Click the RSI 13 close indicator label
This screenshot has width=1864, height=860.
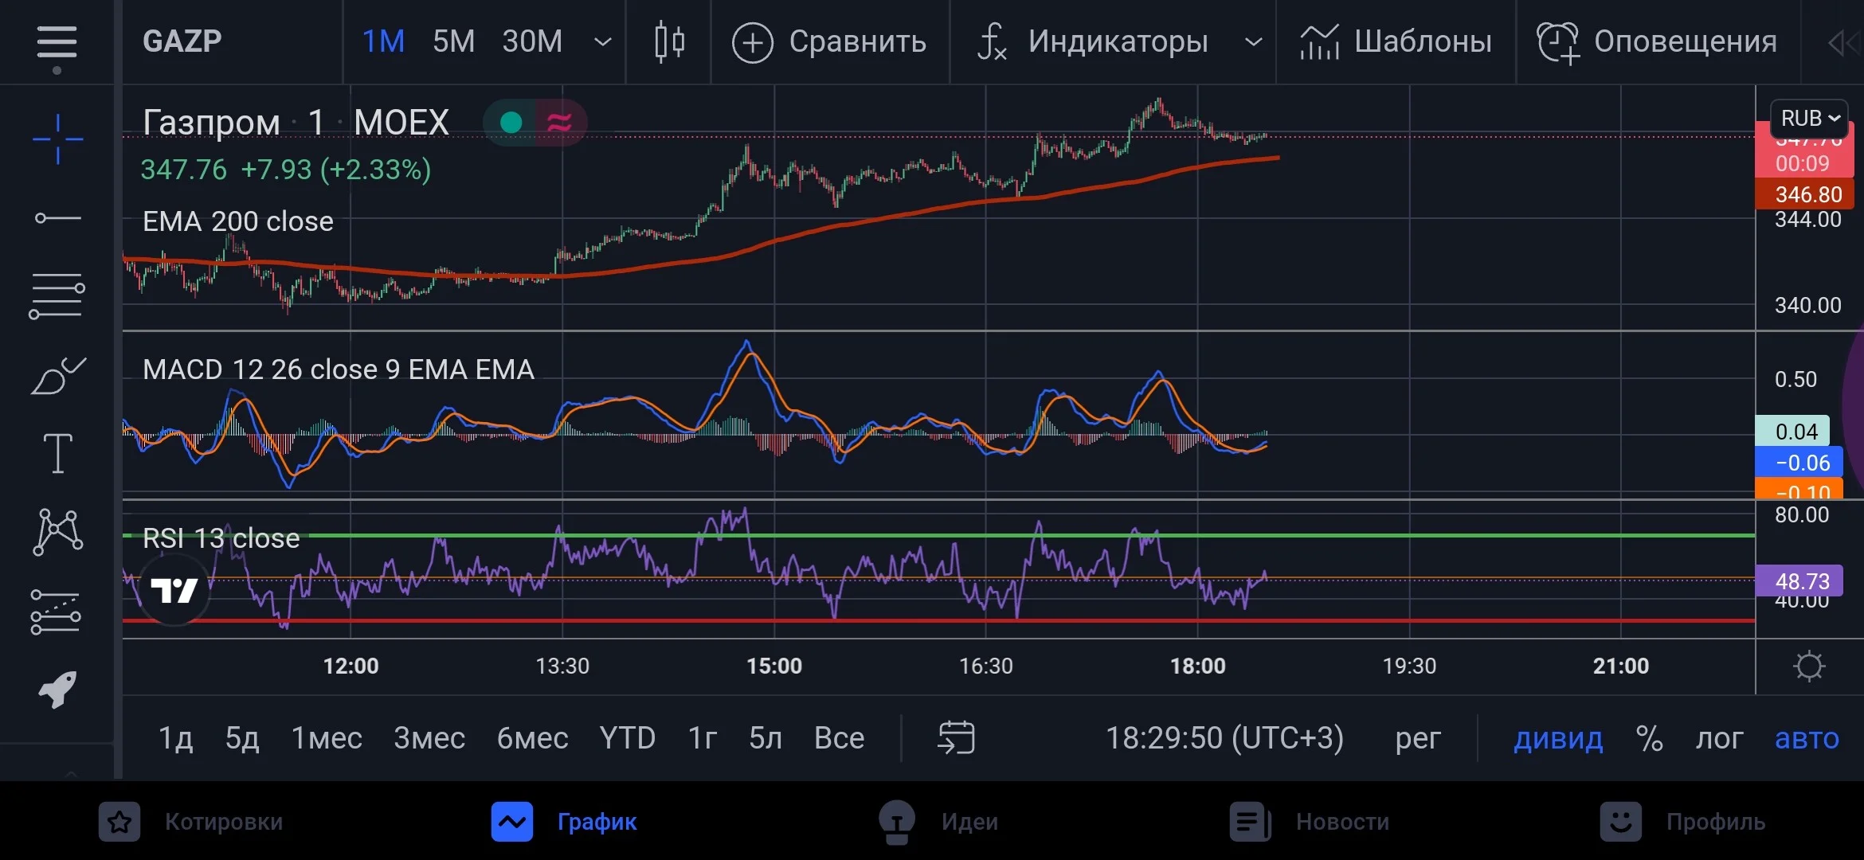(221, 538)
